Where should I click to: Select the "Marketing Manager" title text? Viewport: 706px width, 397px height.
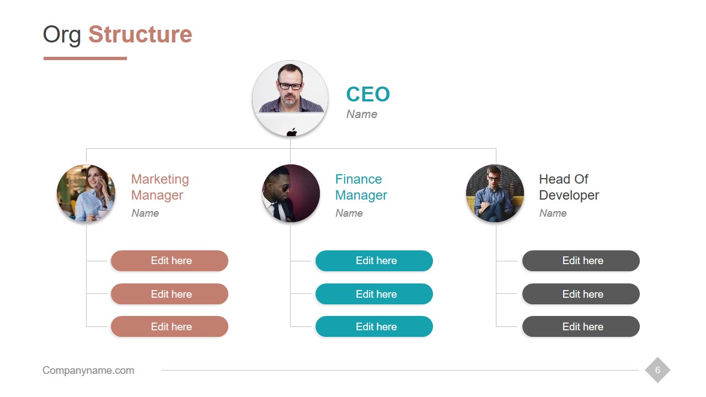click(160, 187)
